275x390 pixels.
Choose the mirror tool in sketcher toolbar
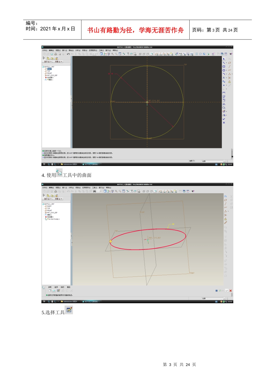point(224,115)
